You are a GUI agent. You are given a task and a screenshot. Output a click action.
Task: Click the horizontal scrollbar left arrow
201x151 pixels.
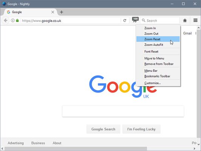click(2, 149)
